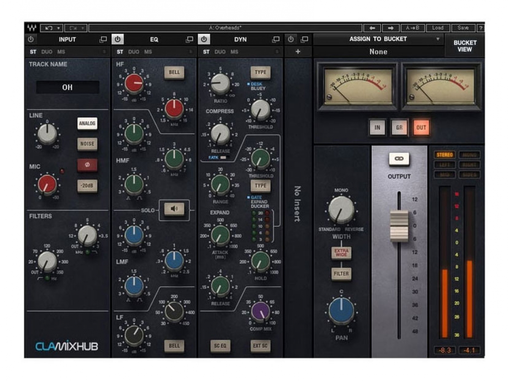The width and height of the screenshot is (508, 381).
Task: Click the EQ SOLO speaker icon
Action: tap(174, 209)
